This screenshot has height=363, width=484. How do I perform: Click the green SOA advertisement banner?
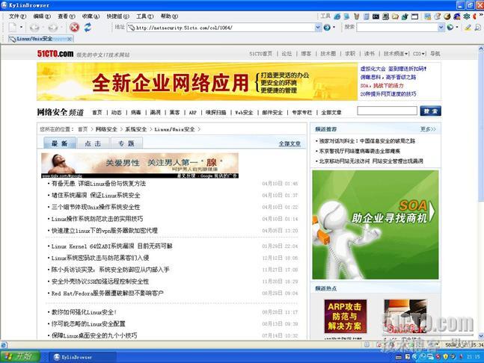coord(375,225)
